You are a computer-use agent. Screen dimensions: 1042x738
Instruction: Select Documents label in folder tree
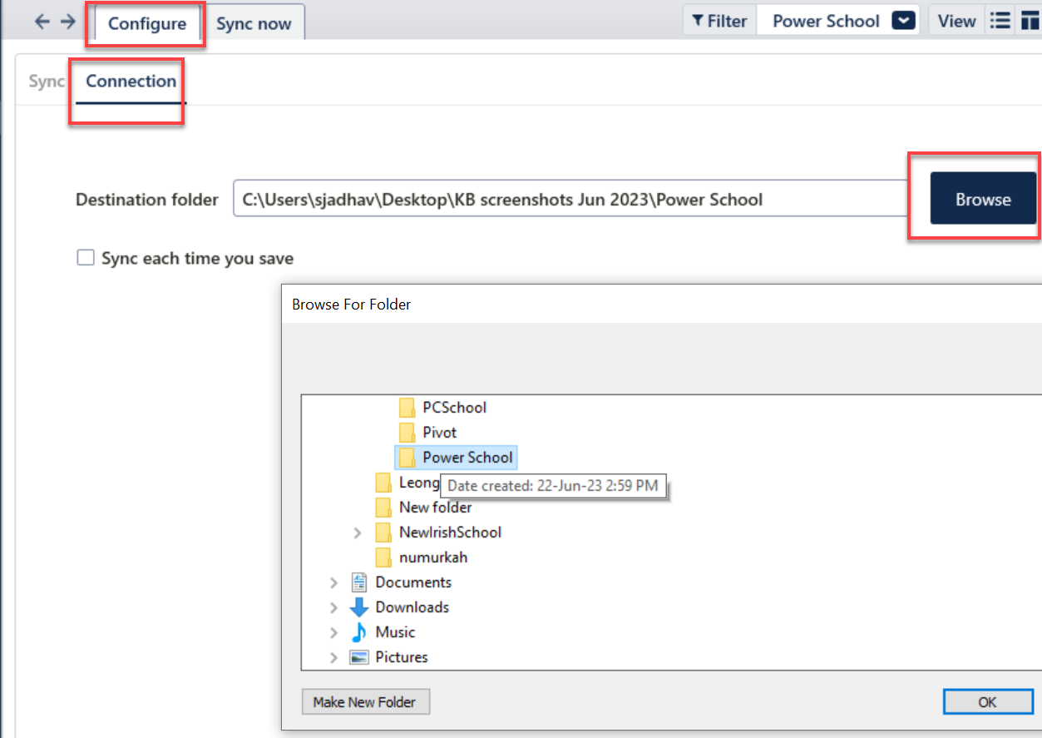click(413, 582)
